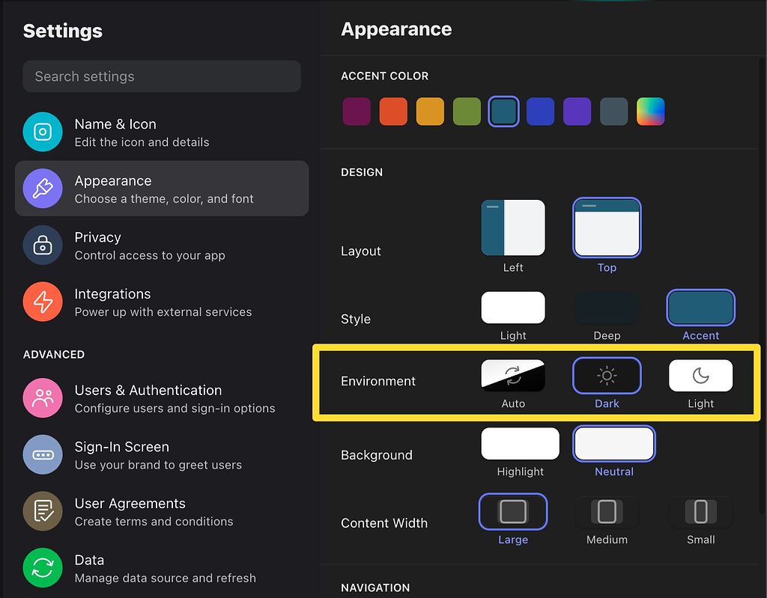Select the Light style option

coord(513,307)
